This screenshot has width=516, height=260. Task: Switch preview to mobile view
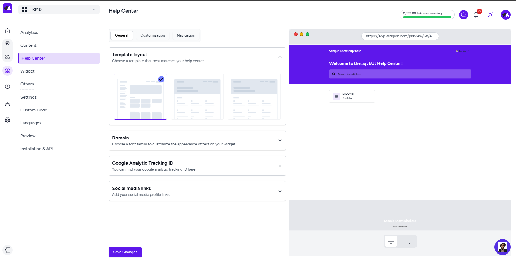[409, 241]
